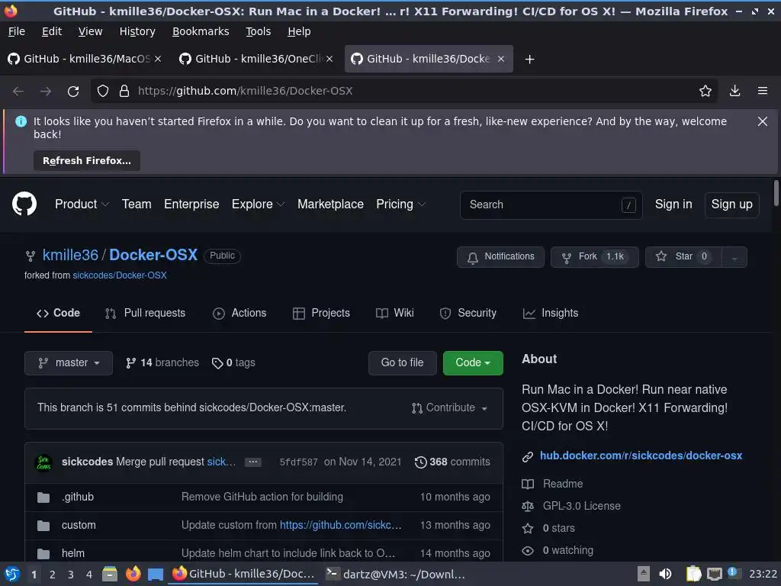Expand commit message with the ellipsis button
The image size is (781, 586).
(x=253, y=462)
